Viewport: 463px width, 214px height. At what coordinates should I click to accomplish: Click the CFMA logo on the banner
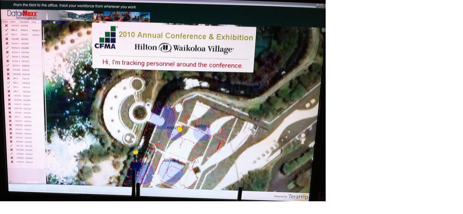[105, 38]
